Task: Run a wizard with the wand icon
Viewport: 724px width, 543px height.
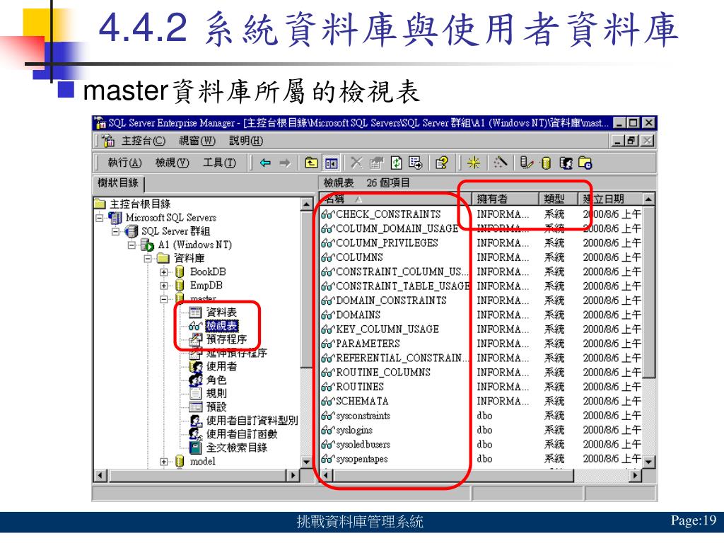Action: click(500, 163)
